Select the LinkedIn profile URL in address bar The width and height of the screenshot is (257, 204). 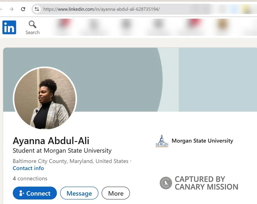(x=101, y=9)
